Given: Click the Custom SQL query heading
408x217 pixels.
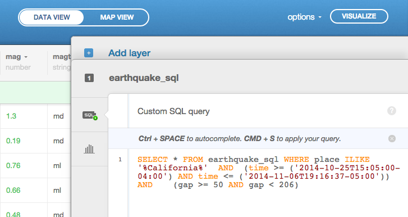Looking at the screenshot, I should (x=173, y=111).
